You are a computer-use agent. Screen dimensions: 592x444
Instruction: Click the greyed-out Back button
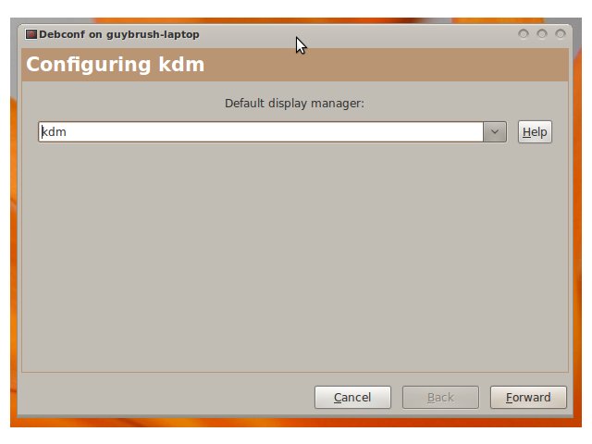tap(440, 397)
